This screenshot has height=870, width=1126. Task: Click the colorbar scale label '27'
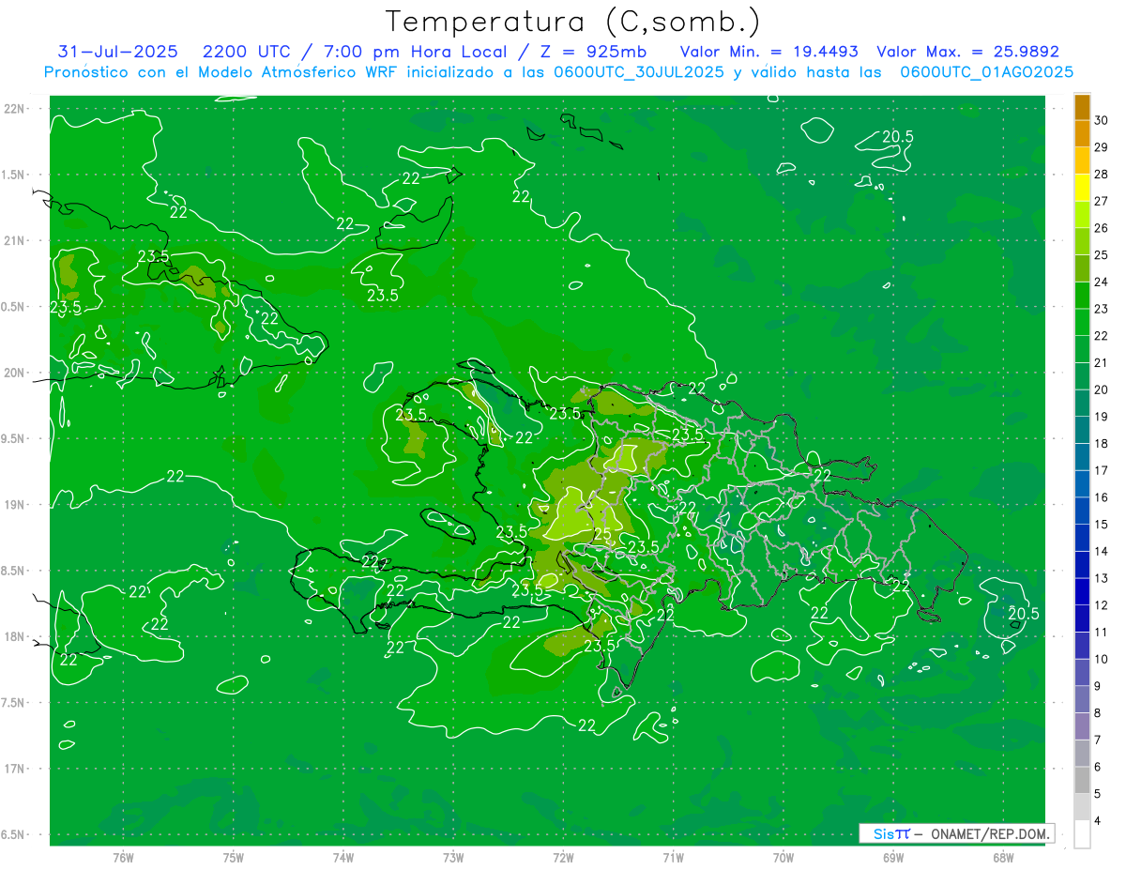(x=1102, y=201)
